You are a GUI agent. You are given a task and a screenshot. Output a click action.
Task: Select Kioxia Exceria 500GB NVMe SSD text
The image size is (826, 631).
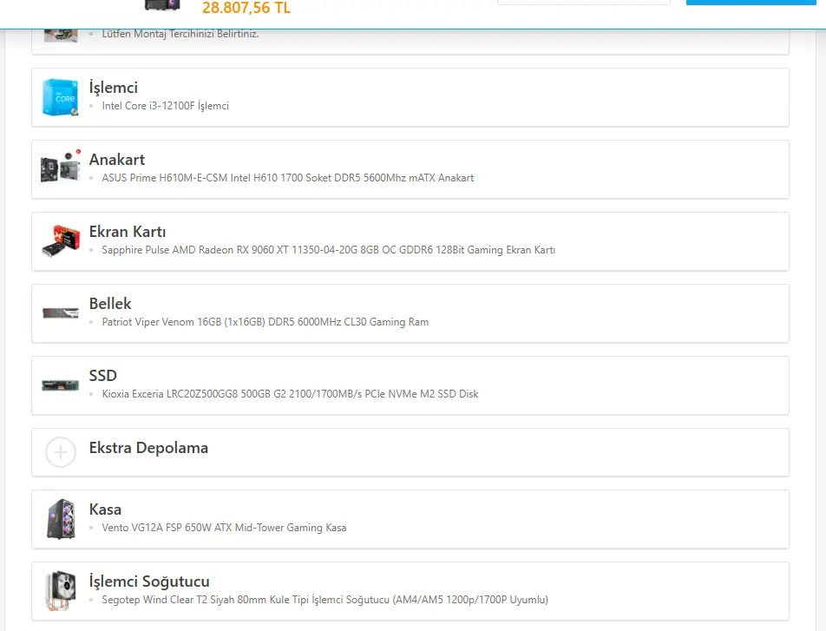291,394
